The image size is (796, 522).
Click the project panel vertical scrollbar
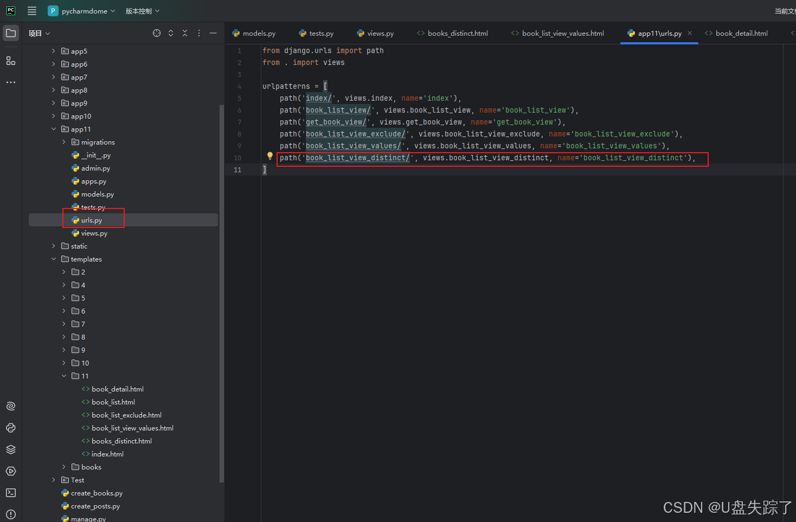tap(221, 292)
